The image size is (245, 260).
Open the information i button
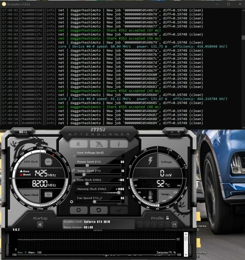[119, 144]
